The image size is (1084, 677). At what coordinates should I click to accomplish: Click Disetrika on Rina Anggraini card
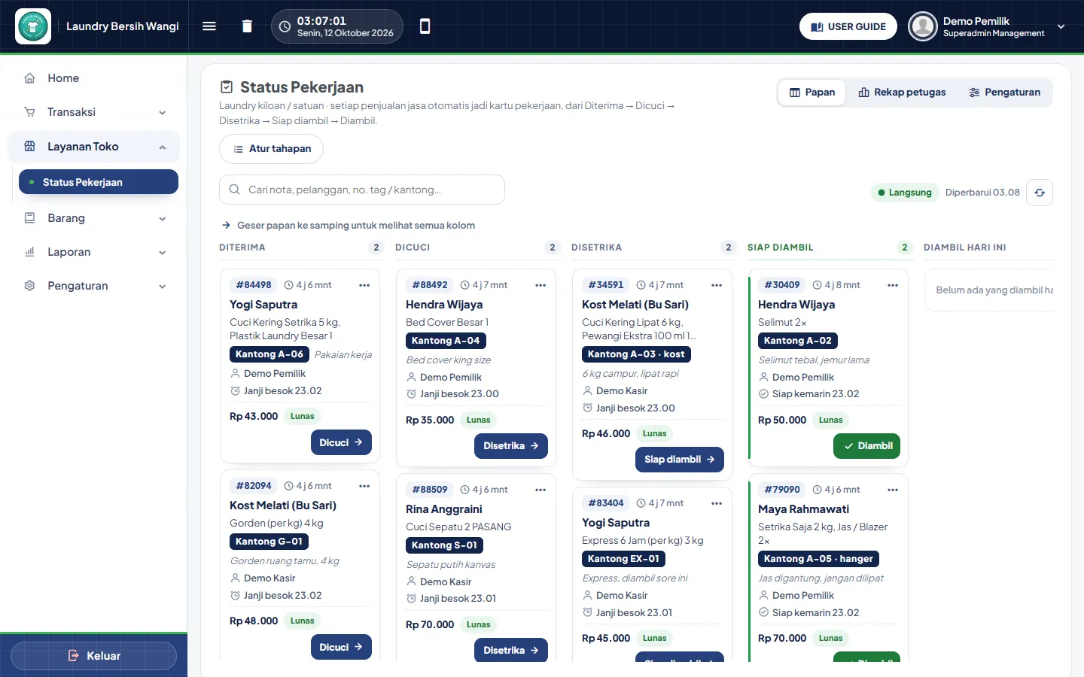tap(511, 650)
